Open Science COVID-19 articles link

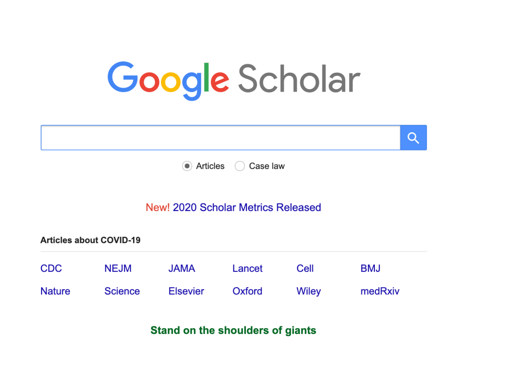[122, 291]
